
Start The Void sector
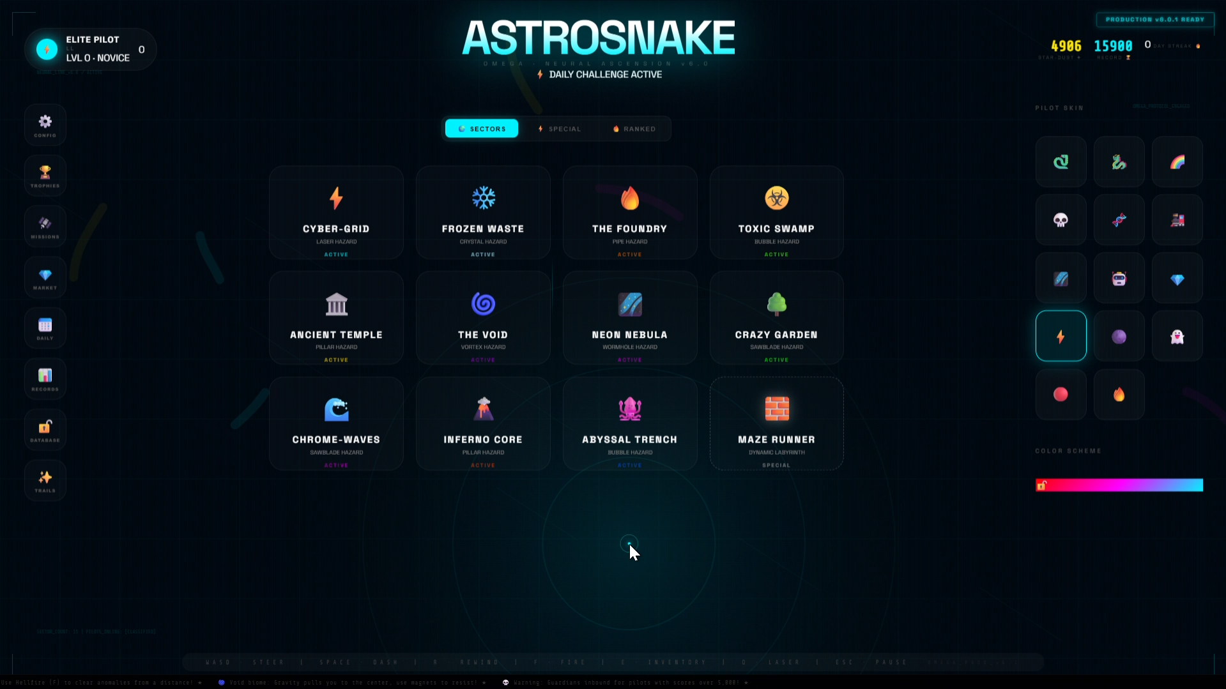pos(483,318)
